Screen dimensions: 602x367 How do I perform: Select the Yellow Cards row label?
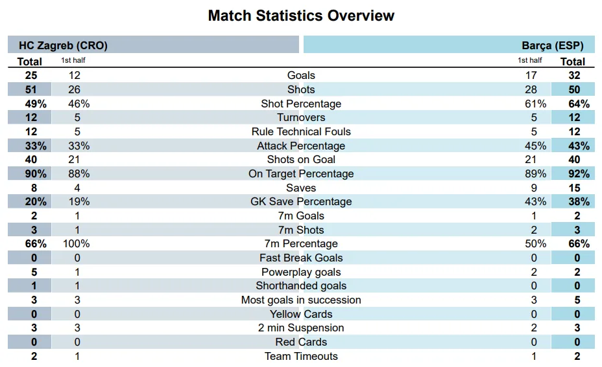301,314
